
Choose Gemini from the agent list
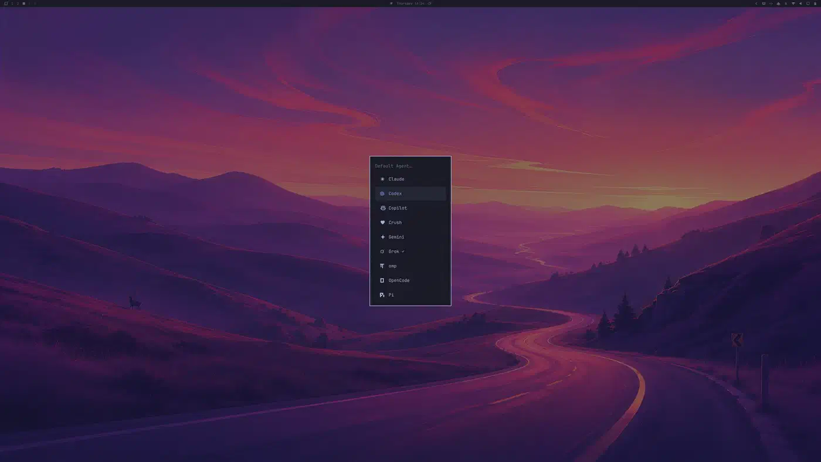410,237
